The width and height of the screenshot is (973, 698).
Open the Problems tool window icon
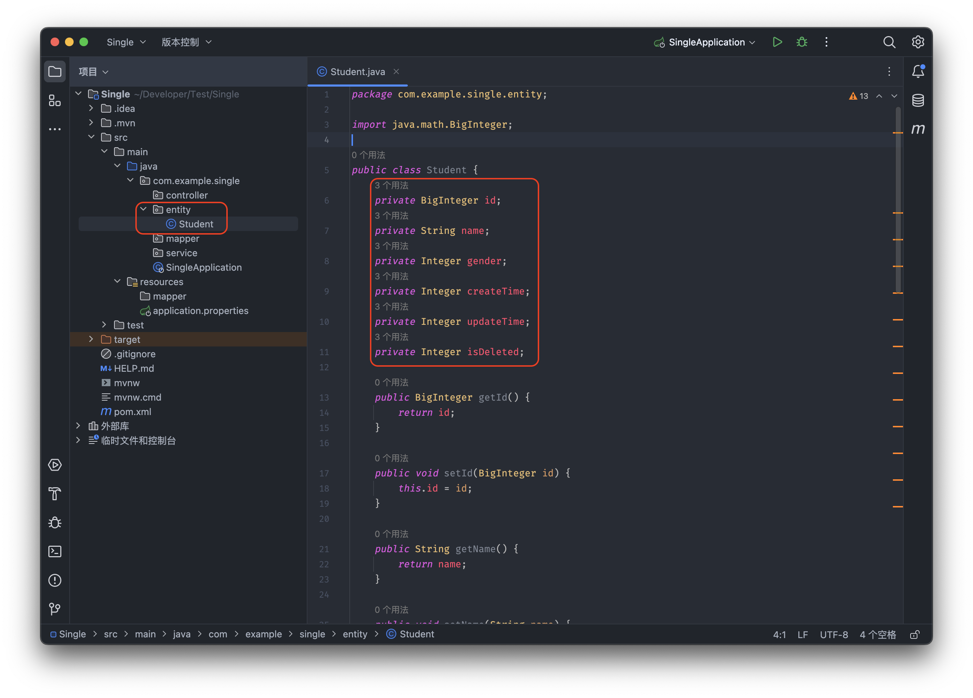pos(54,580)
